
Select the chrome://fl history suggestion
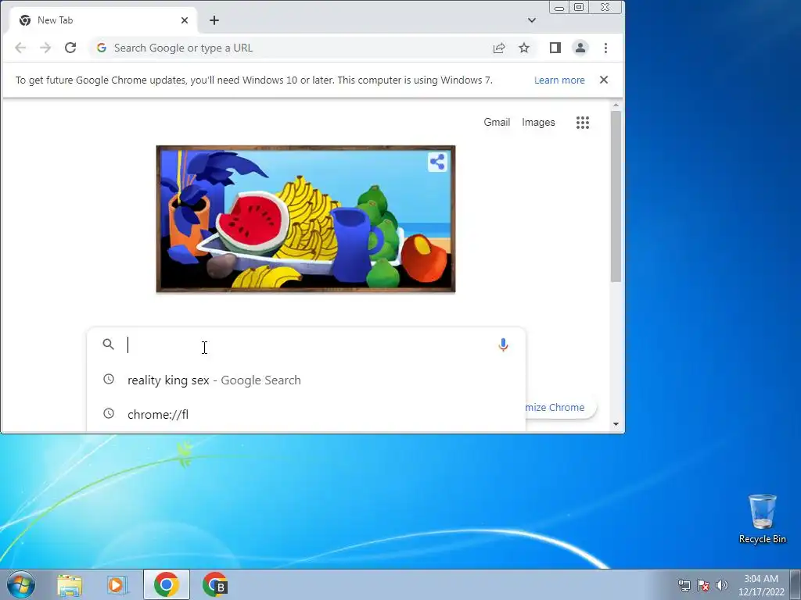point(306,414)
